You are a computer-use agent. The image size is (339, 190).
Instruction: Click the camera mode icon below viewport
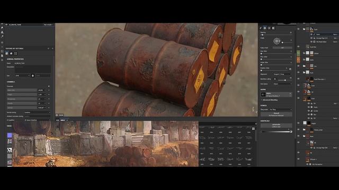pyautogui.click(x=57, y=115)
